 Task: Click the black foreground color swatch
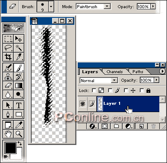[11, 148]
